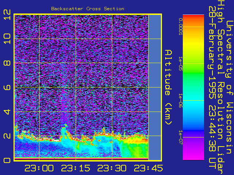Click the 'Altitude (km)' axis title
This screenshot has height=175, width=234.
(x=169, y=87)
